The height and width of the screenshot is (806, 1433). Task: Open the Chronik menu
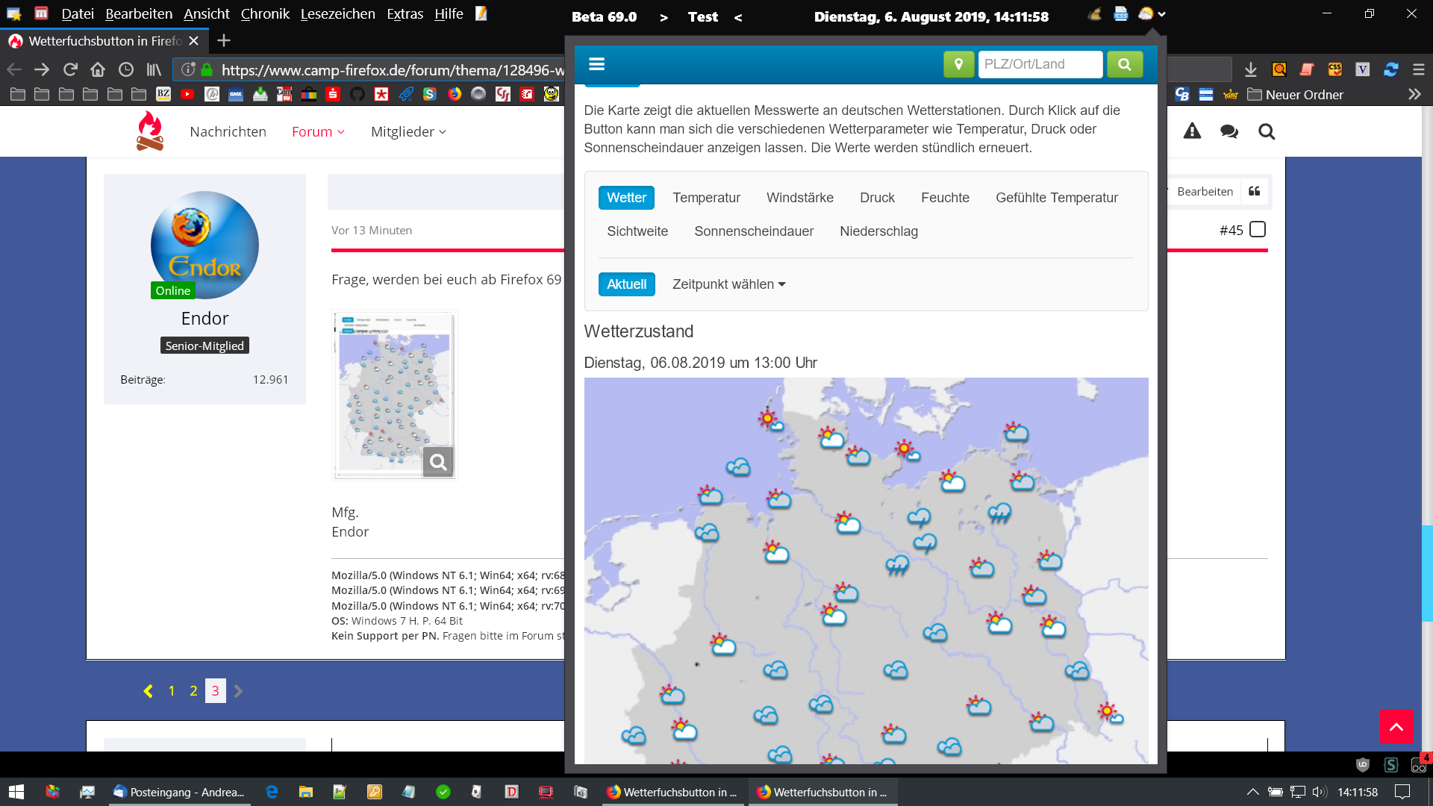click(x=264, y=13)
